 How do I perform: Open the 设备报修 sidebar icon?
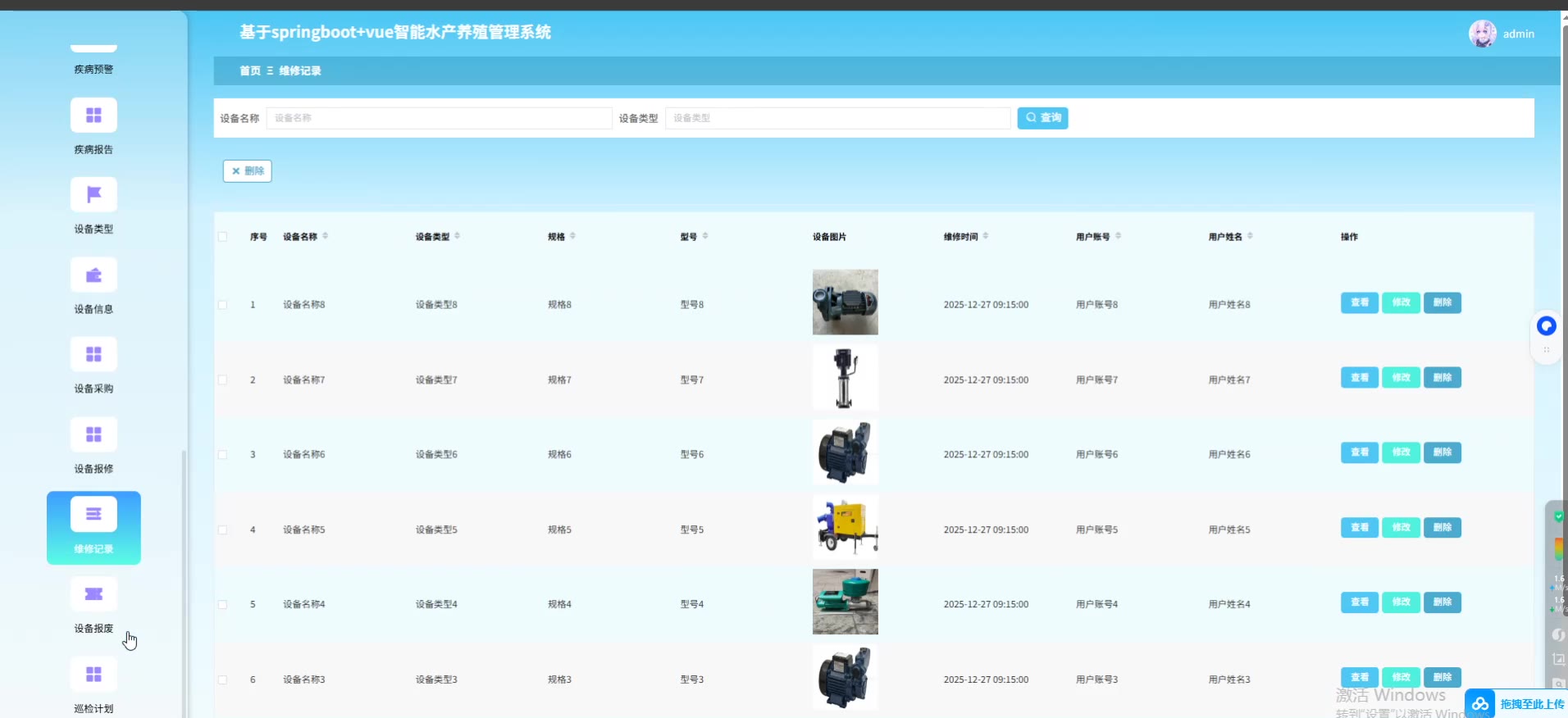[93, 434]
